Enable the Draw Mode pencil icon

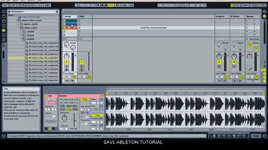[x=132, y=5]
